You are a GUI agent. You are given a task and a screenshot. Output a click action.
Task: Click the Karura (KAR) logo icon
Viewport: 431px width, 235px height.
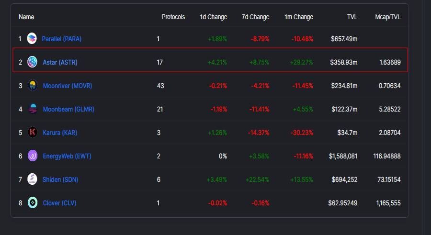tap(33, 132)
